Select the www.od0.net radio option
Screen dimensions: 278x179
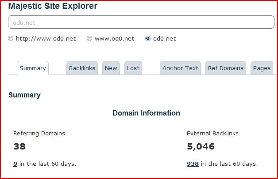tap(89, 38)
